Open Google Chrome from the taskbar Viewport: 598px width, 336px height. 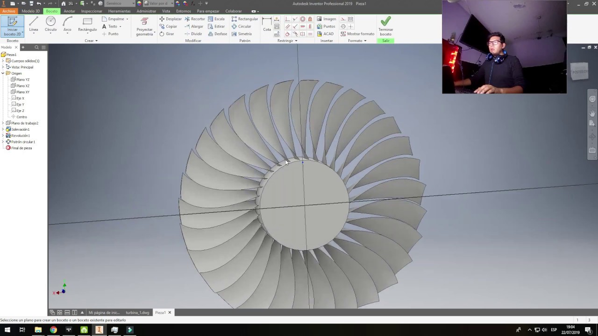coord(53,330)
